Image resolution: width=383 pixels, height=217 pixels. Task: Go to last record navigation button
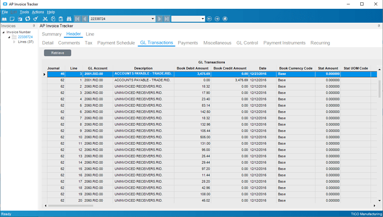click(167, 19)
